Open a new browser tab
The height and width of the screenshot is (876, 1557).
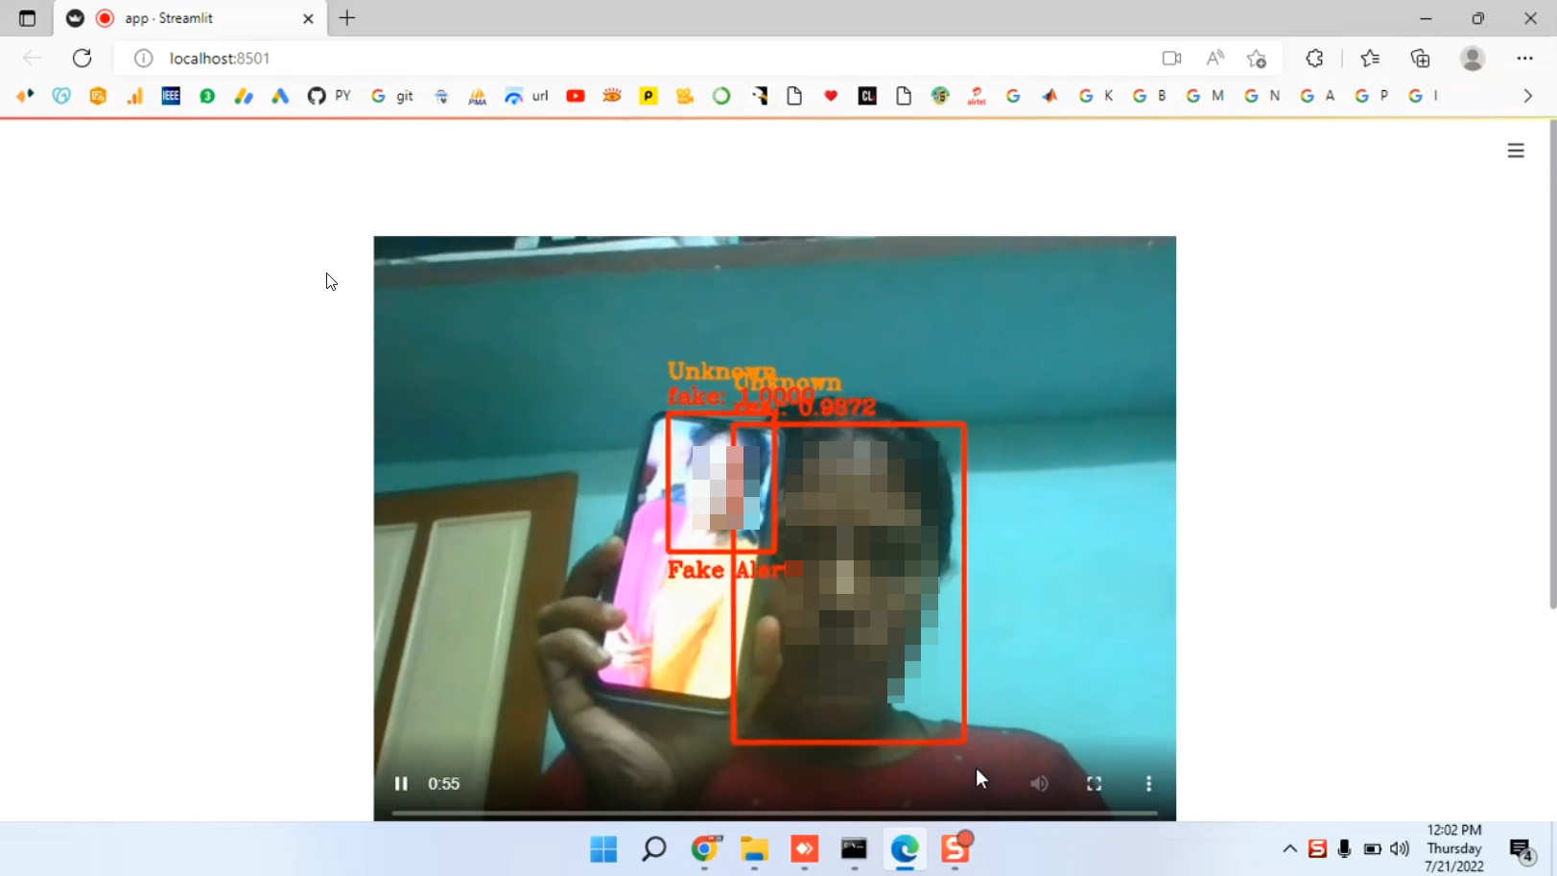coord(346,18)
